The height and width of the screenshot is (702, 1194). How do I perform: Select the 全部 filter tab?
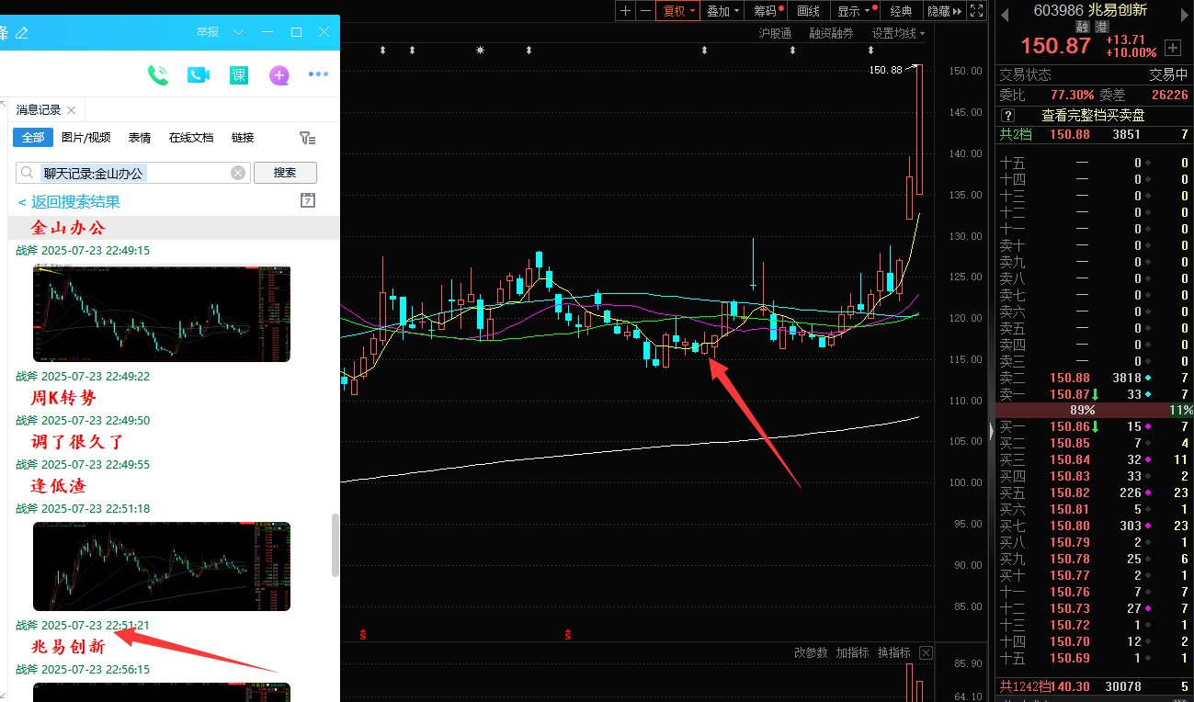[x=33, y=138]
